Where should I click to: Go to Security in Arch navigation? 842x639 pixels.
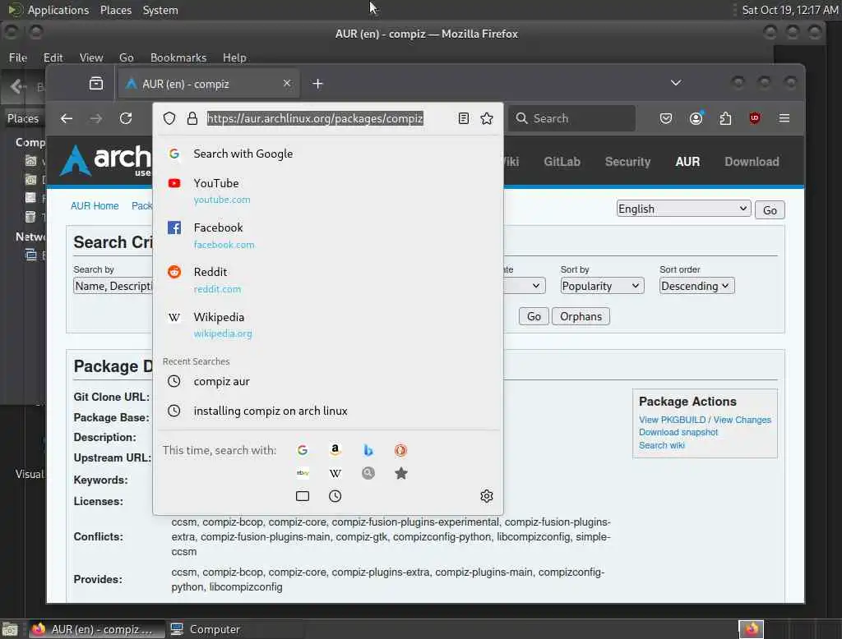pos(627,162)
